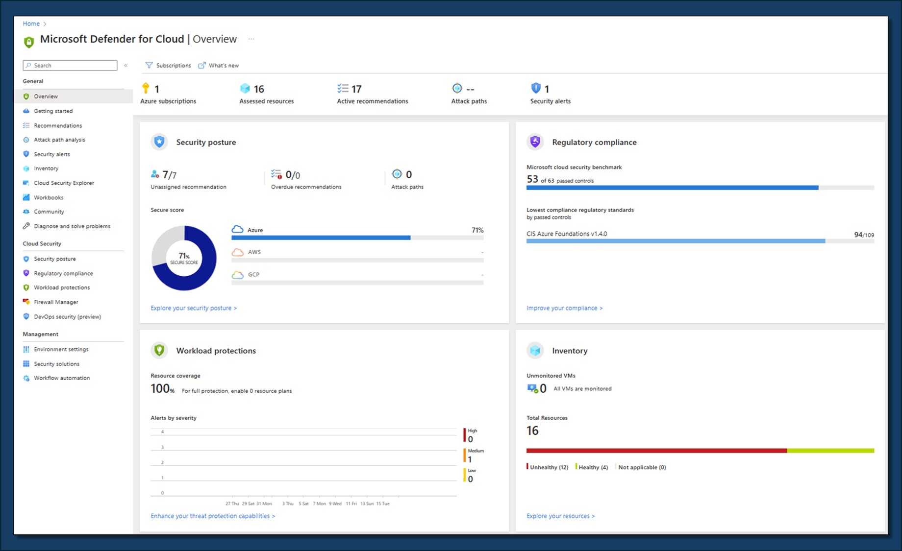Screen dimensions: 902x551
Task: Click the Microsoft cloud security benchmark progress bar
Action: click(700, 188)
